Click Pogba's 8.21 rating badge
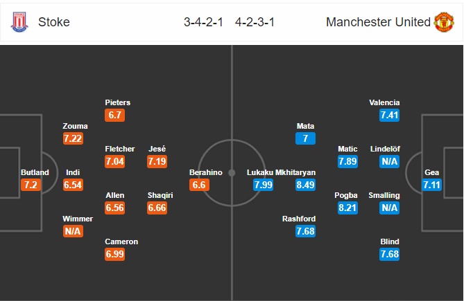The image size is (464, 301). coord(347,208)
